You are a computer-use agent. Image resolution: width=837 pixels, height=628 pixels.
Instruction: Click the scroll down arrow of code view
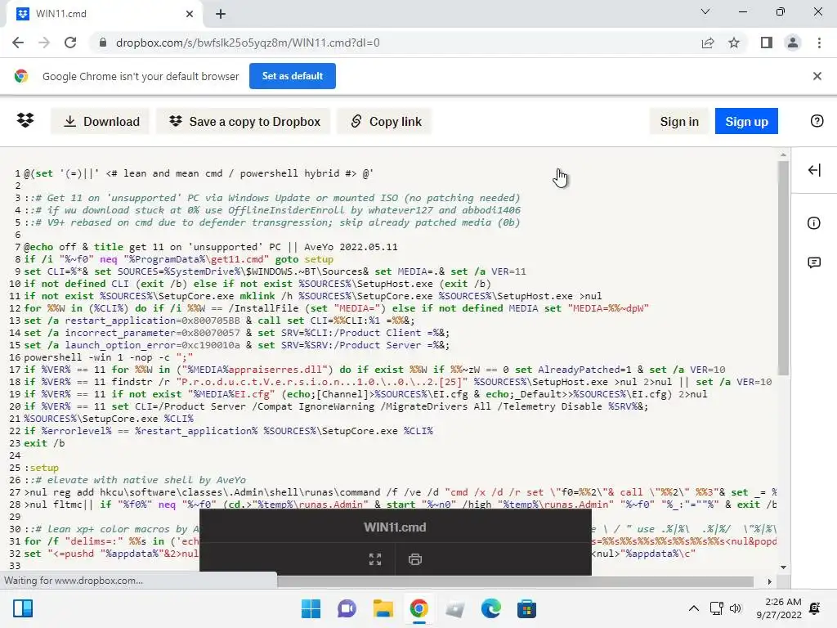coord(783,567)
